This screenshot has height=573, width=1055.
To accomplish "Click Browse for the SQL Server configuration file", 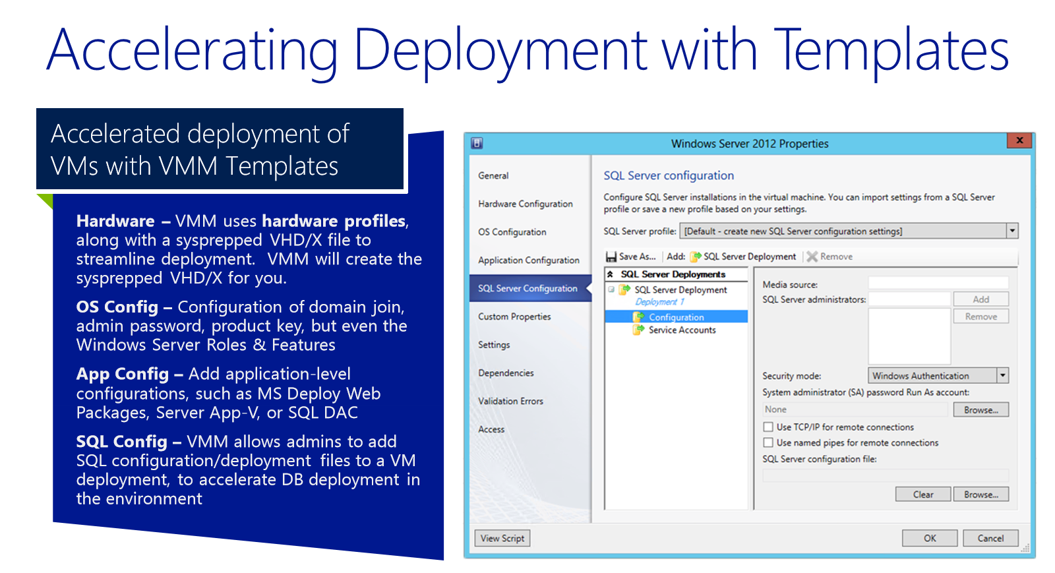I will pos(981,495).
